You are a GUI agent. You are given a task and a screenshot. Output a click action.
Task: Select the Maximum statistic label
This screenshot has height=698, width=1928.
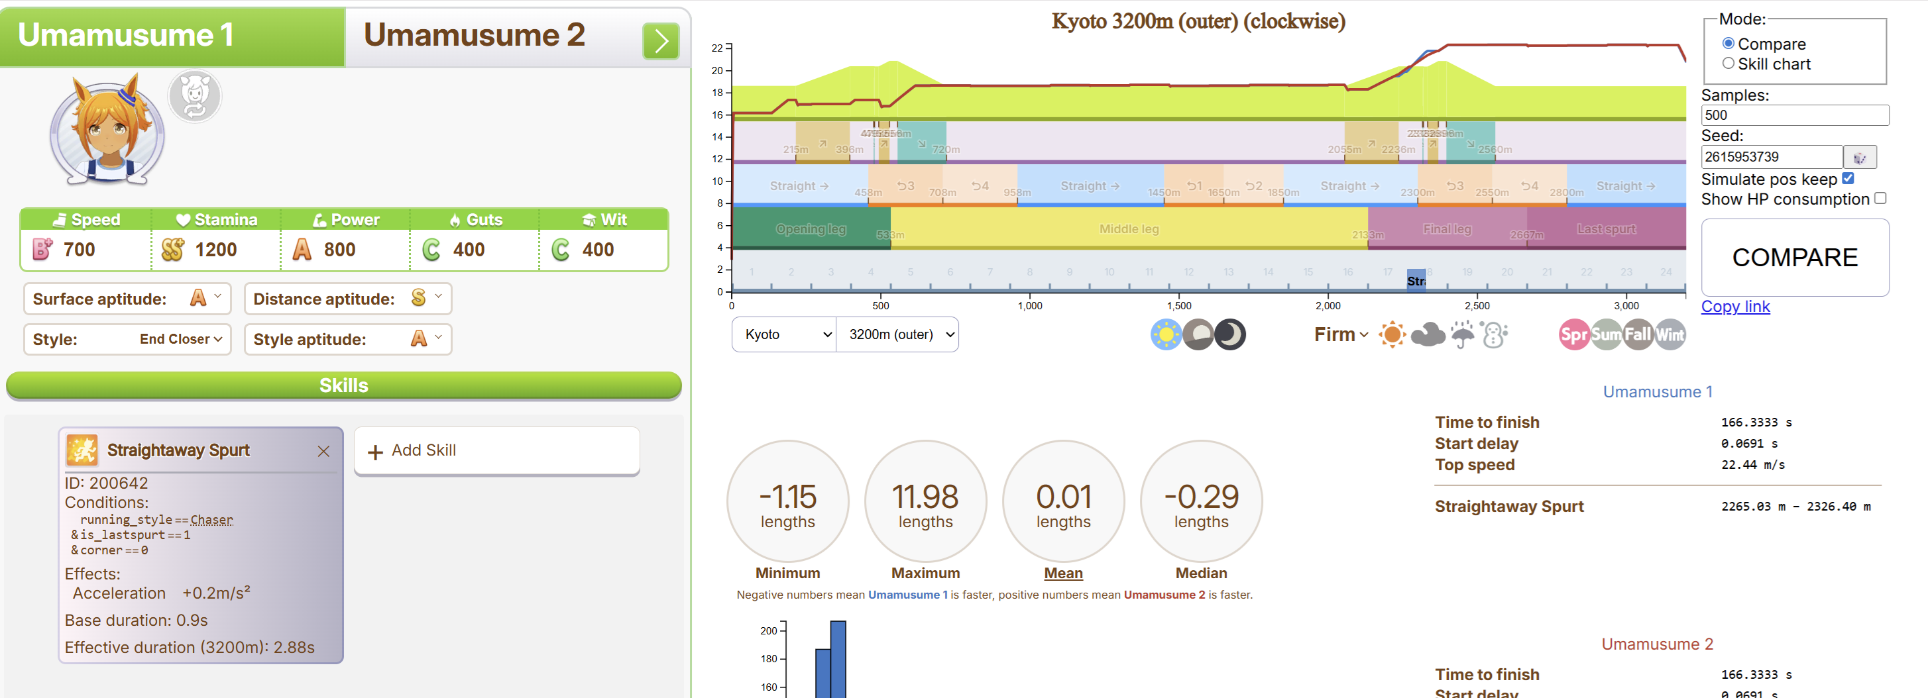click(925, 573)
